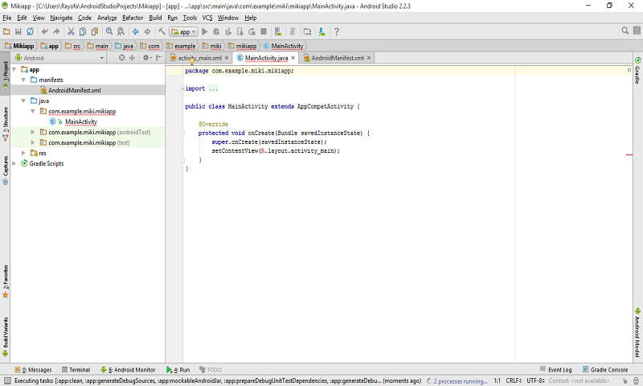
Task: Click Sync Project with Gradle Files icon
Action: tap(293, 31)
